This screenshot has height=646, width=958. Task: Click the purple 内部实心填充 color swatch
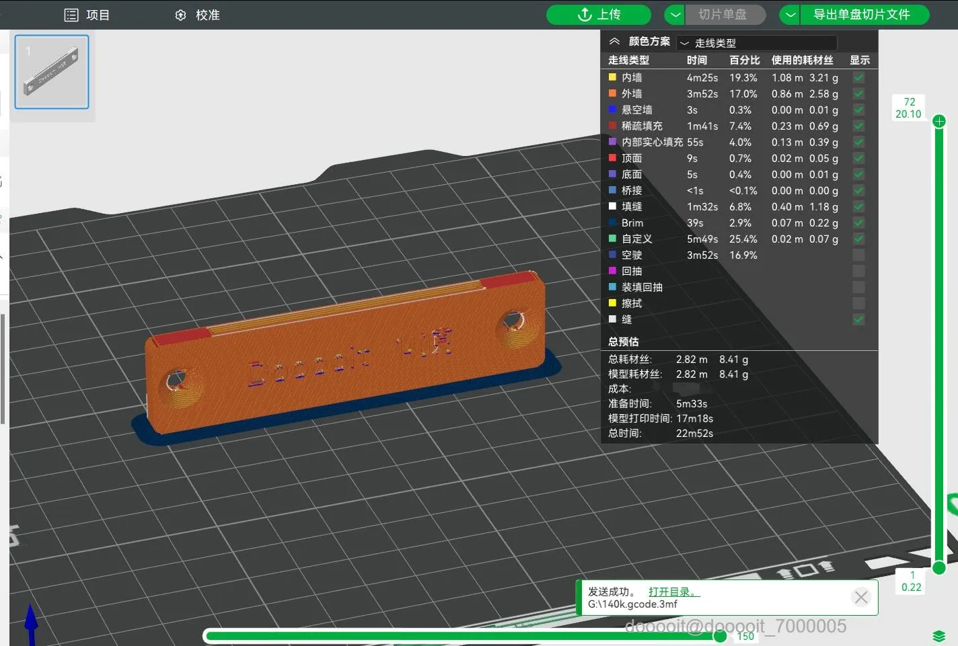[612, 142]
